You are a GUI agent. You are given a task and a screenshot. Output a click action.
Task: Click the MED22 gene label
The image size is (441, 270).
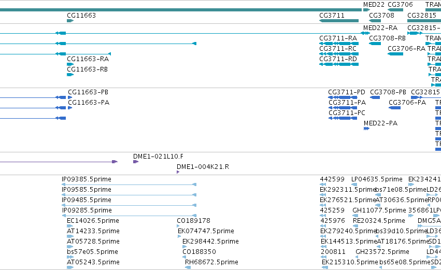374,5
